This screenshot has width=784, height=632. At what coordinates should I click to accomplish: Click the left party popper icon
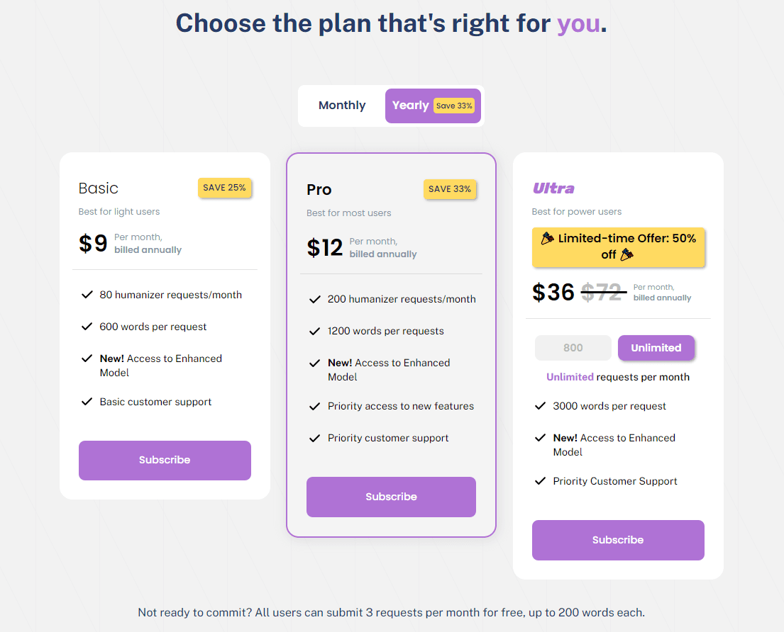[x=548, y=239]
